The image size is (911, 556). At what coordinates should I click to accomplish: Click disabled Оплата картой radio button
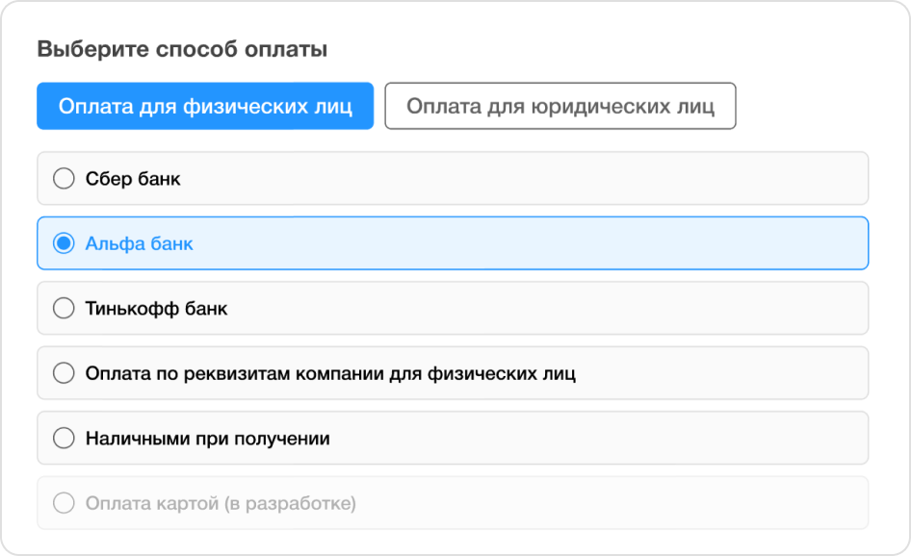tap(64, 503)
